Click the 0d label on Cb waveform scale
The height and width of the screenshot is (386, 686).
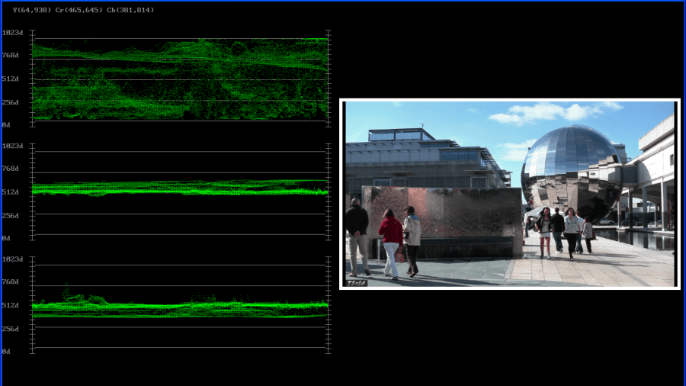(6, 352)
